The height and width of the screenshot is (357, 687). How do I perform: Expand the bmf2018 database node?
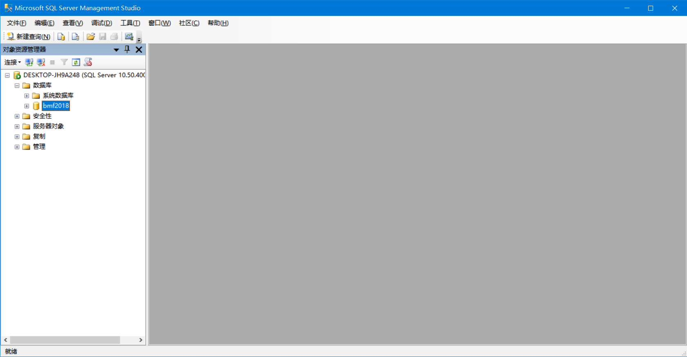point(27,106)
